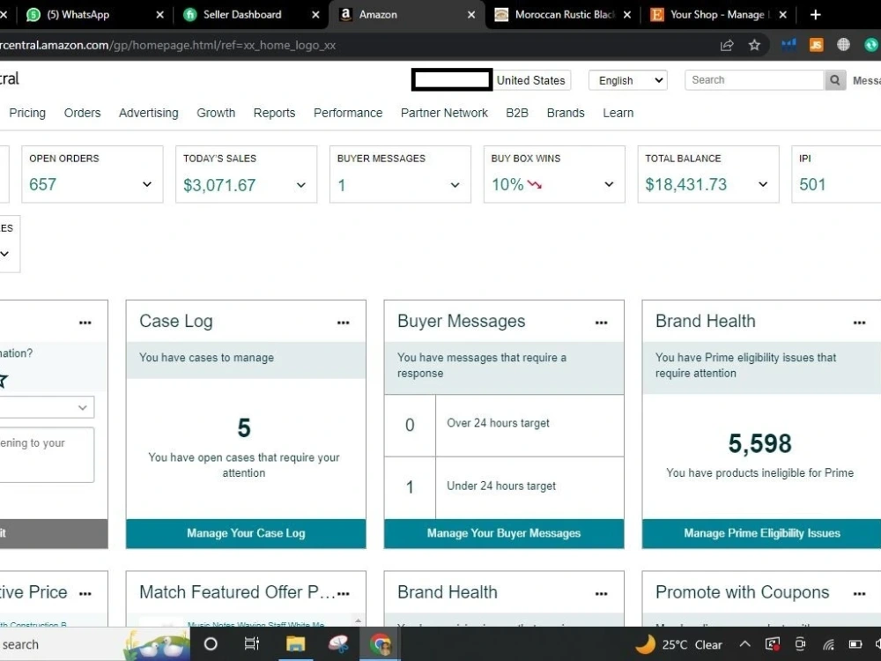The image size is (881, 661).
Task: Expand the Open Orders card chevron
Action: tap(146, 184)
